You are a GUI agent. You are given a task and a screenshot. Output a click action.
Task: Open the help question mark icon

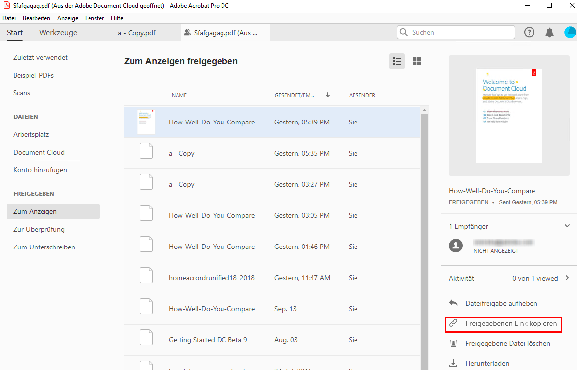pyautogui.click(x=529, y=33)
